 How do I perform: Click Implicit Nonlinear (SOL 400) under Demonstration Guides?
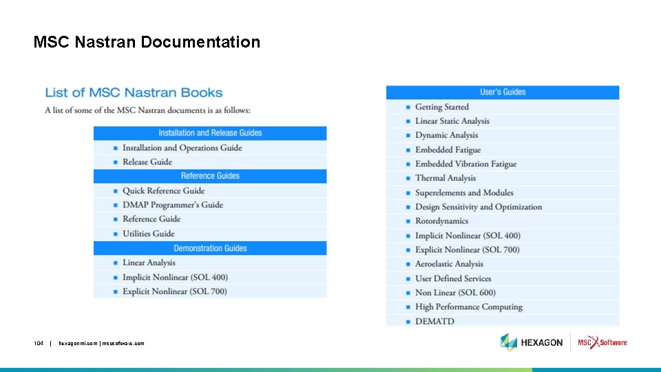point(175,277)
